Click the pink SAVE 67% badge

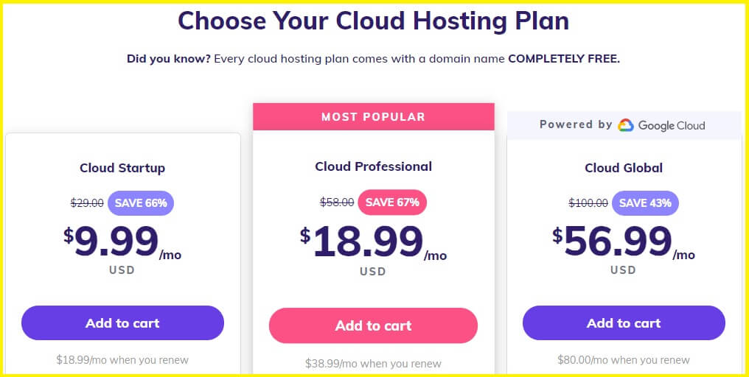tap(392, 202)
